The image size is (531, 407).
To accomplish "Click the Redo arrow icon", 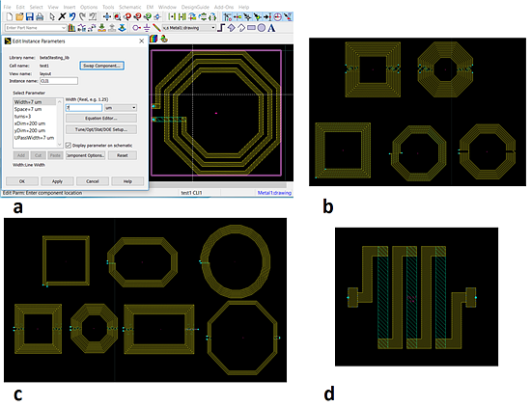I will tap(82, 16).
